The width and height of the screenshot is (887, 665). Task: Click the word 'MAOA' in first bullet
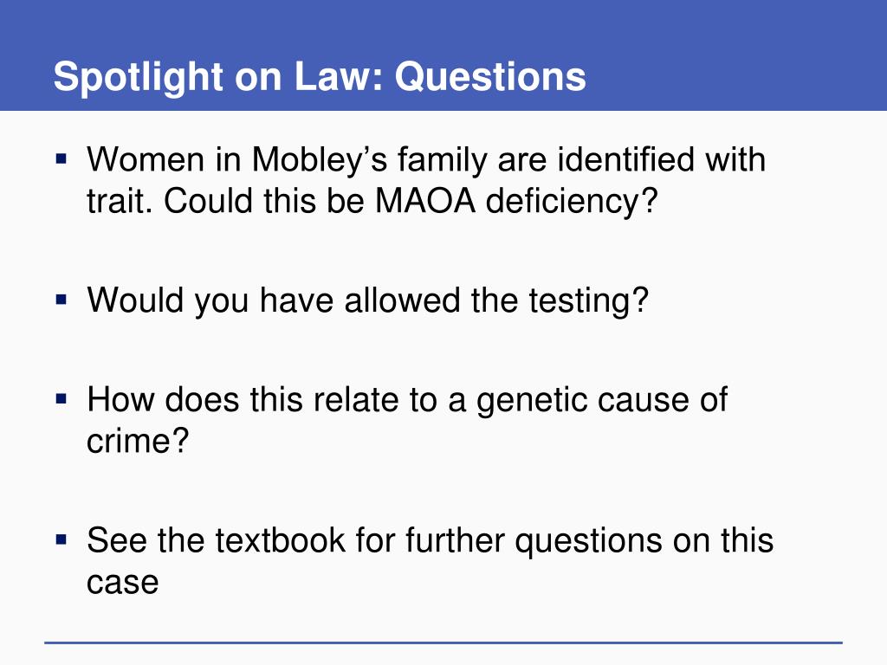coord(424,201)
